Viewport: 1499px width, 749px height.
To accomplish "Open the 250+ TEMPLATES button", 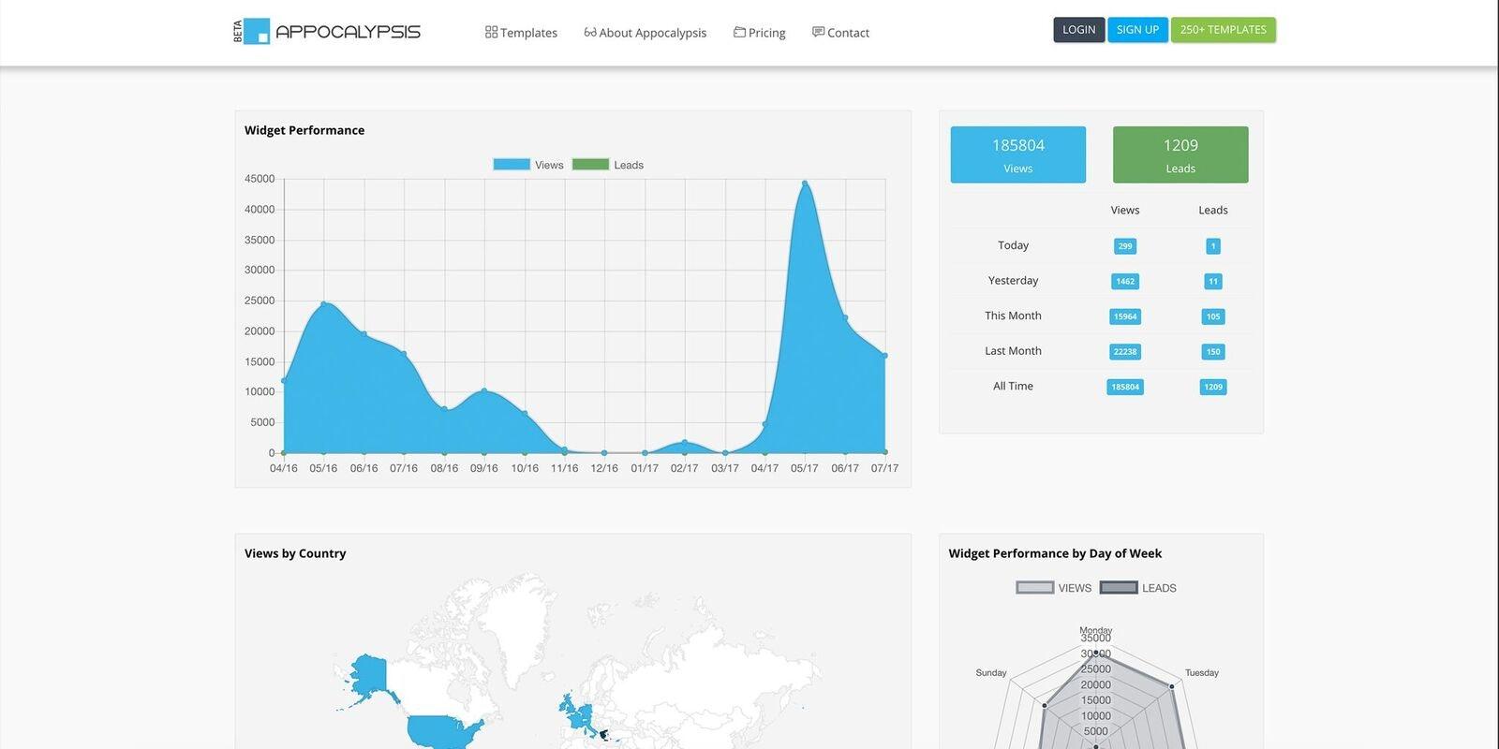I will 1223,30.
